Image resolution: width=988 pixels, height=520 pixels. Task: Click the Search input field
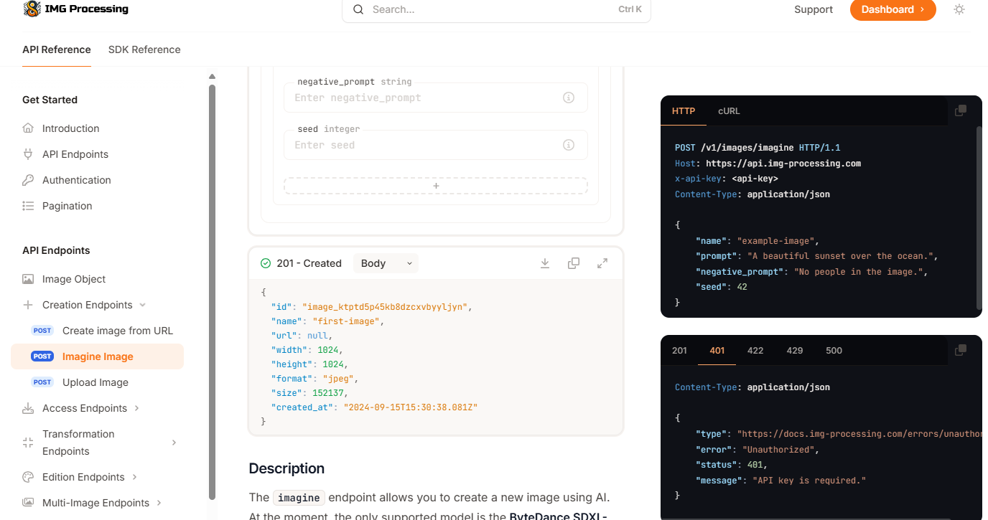495,9
